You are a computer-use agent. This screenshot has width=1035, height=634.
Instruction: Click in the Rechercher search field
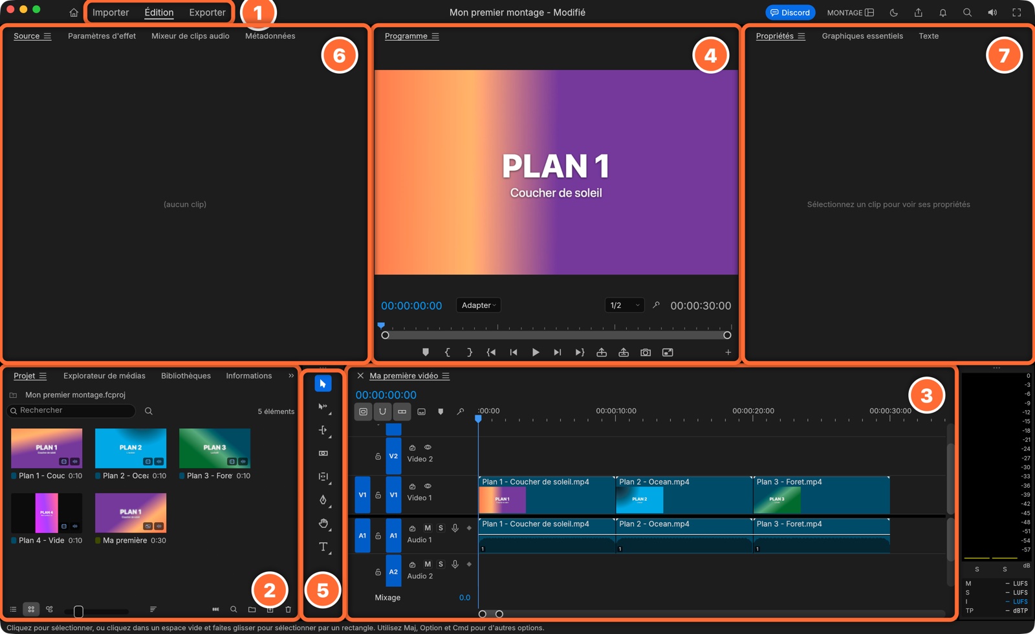coord(71,411)
